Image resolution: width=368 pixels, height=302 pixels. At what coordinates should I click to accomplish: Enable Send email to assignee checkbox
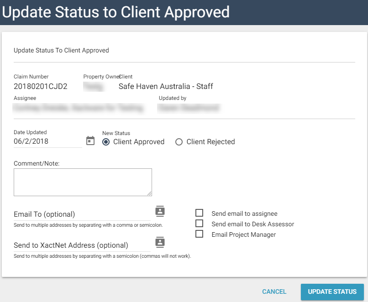click(199, 213)
